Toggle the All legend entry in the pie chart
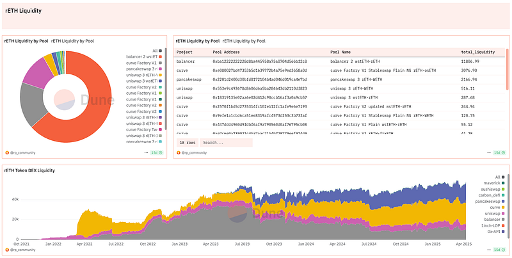512x258 pixels. pos(157,51)
